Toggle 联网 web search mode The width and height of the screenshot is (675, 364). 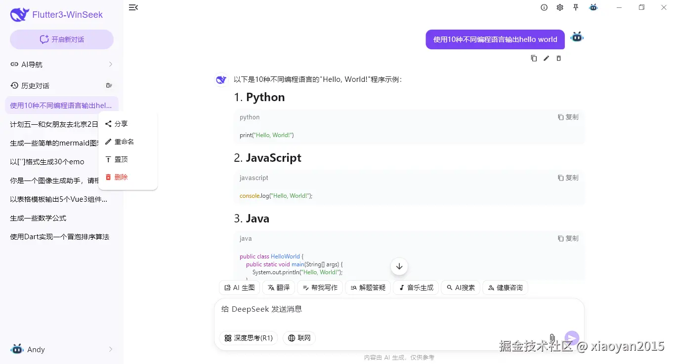point(299,338)
